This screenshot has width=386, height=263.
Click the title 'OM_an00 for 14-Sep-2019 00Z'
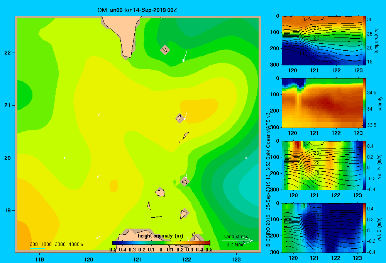pos(137,10)
